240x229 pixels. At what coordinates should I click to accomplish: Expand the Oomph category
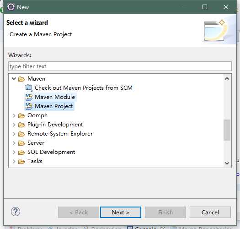[x=14, y=115]
